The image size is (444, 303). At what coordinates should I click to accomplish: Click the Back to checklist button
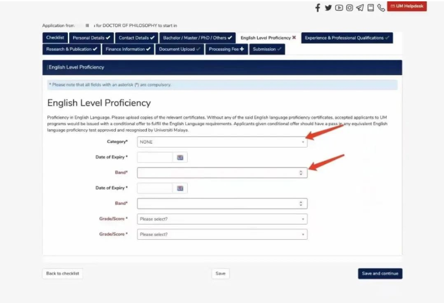[63, 273]
